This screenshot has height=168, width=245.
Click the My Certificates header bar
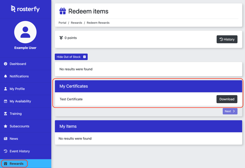pyautogui.click(x=148, y=86)
